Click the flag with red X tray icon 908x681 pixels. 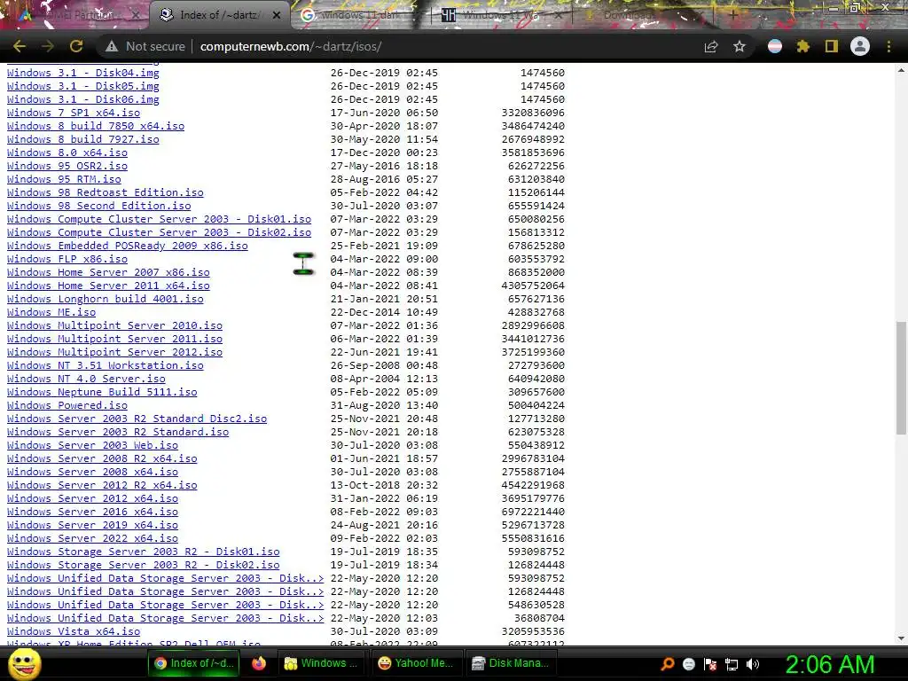pyautogui.click(x=710, y=664)
